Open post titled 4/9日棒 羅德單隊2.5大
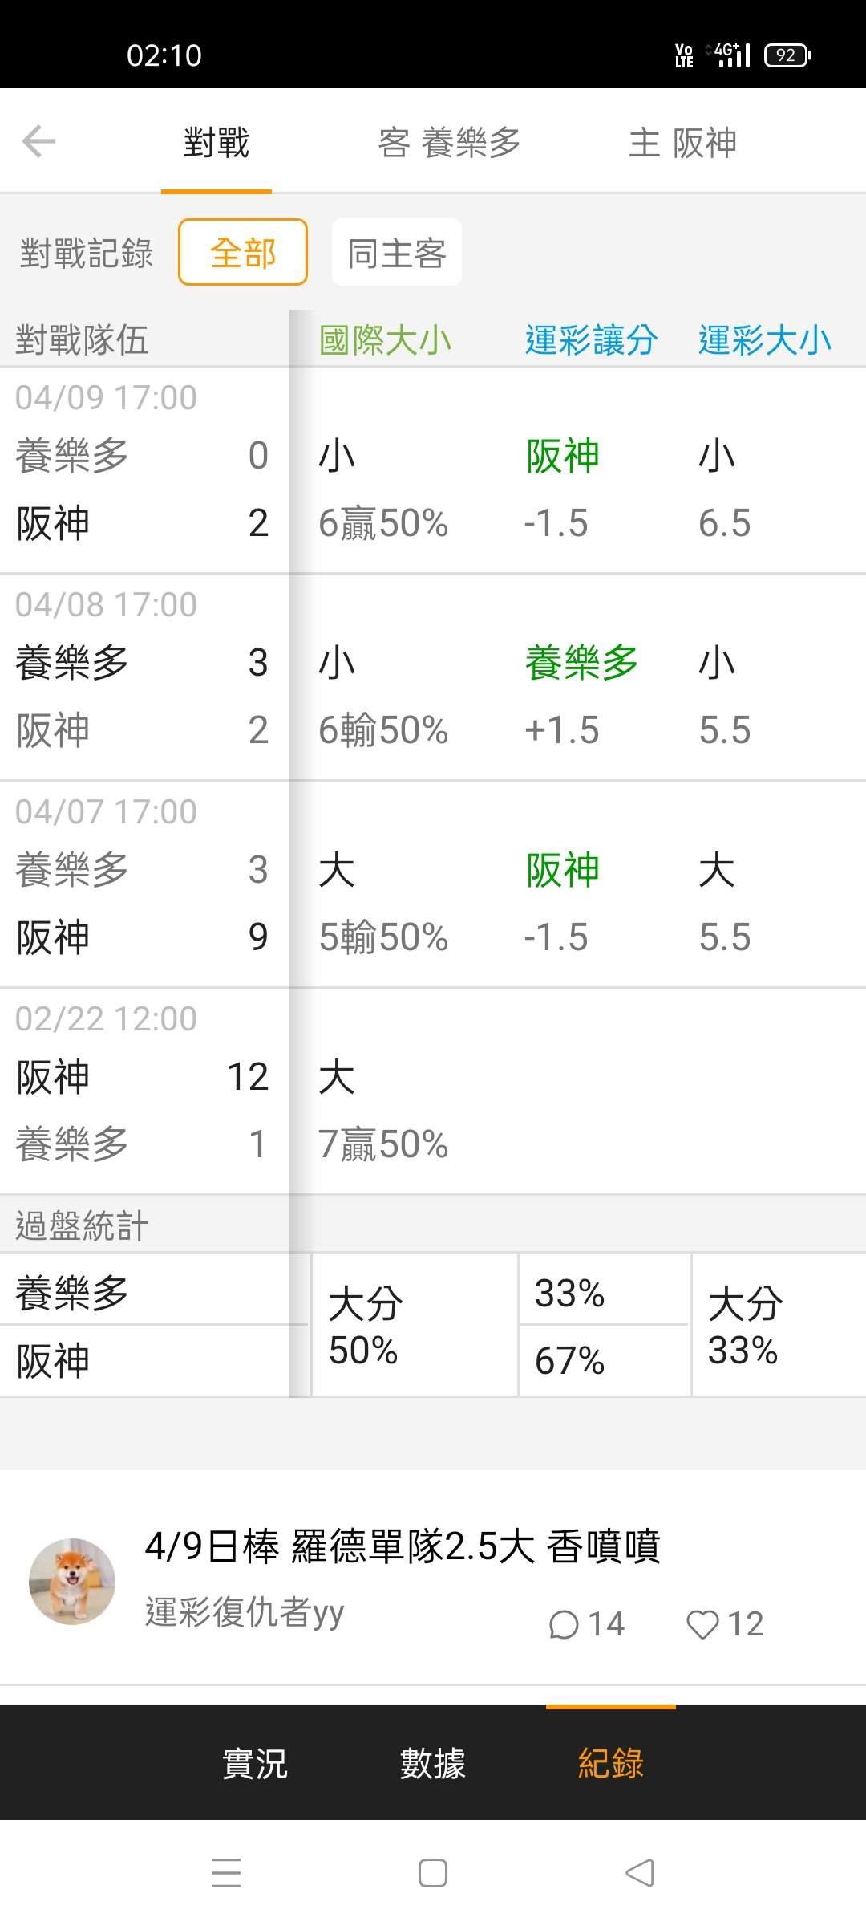866x1926 pixels. point(403,1546)
